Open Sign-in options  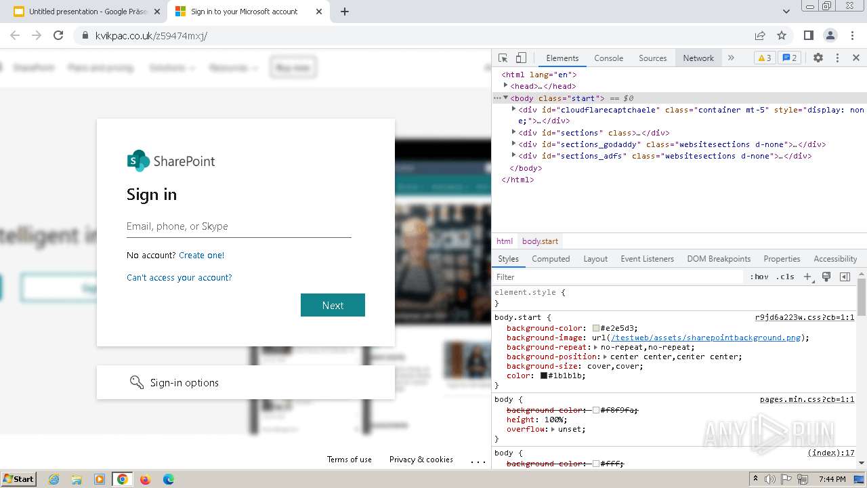[x=246, y=383]
